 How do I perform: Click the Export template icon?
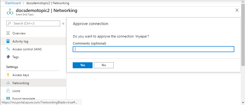pyautogui.click(x=8, y=98)
